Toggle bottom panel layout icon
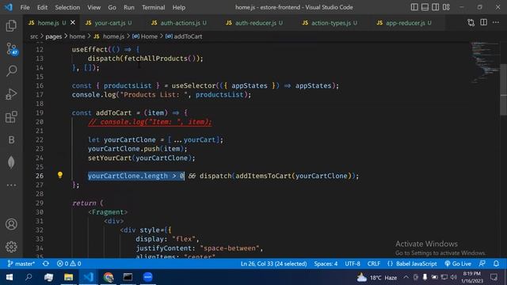 [425, 7]
